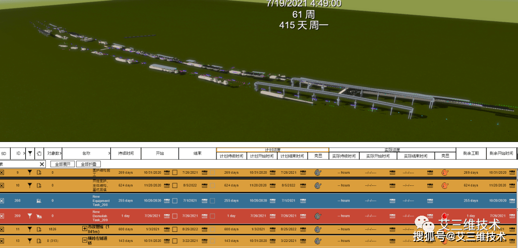Tick the start date lock checkbox in row 9
The image size is (518, 248).
tap(175, 173)
